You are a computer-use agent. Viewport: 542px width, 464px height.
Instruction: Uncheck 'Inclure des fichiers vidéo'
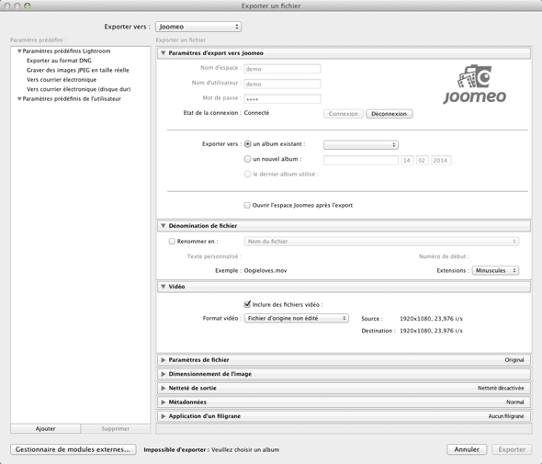tap(247, 304)
